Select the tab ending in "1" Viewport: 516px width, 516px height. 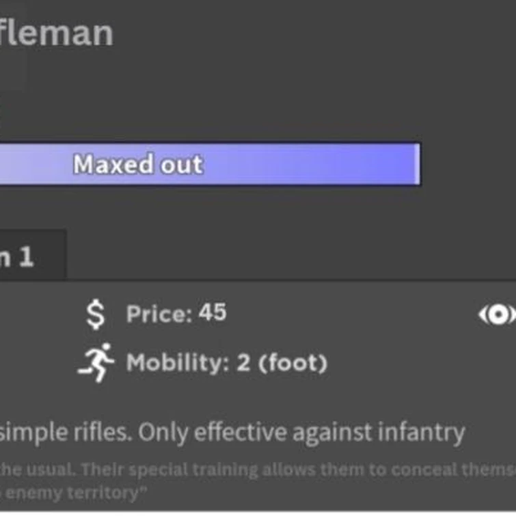27,256
